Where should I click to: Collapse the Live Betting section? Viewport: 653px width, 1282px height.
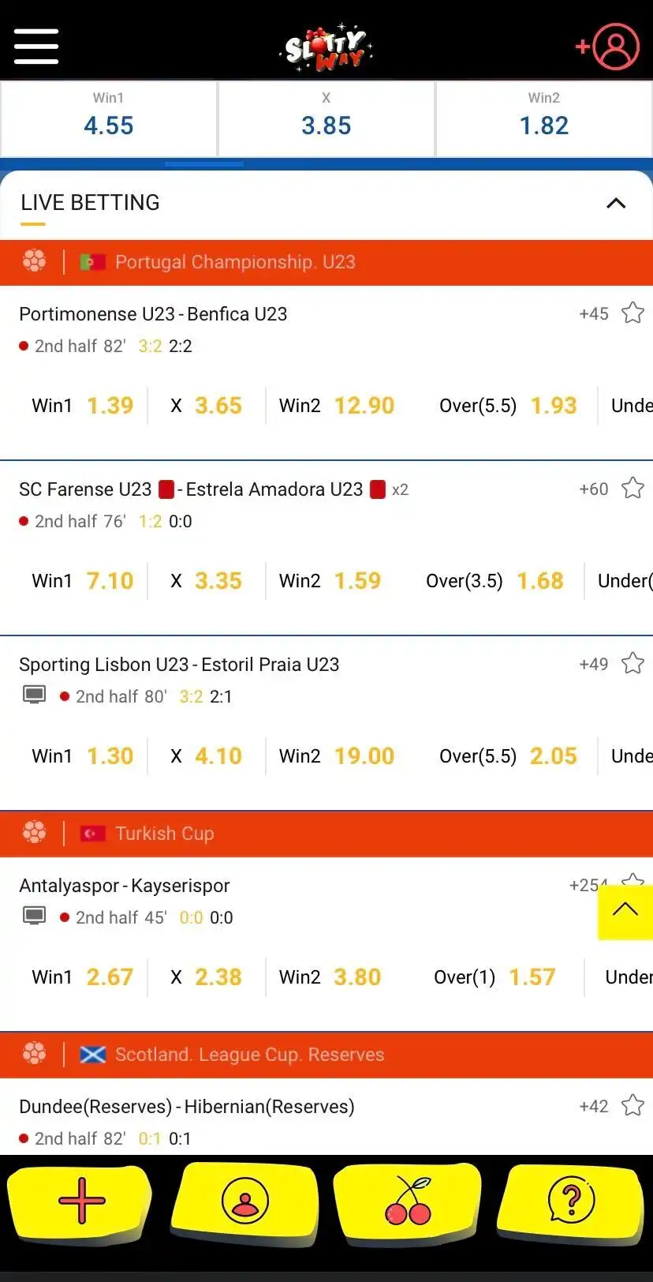point(616,203)
